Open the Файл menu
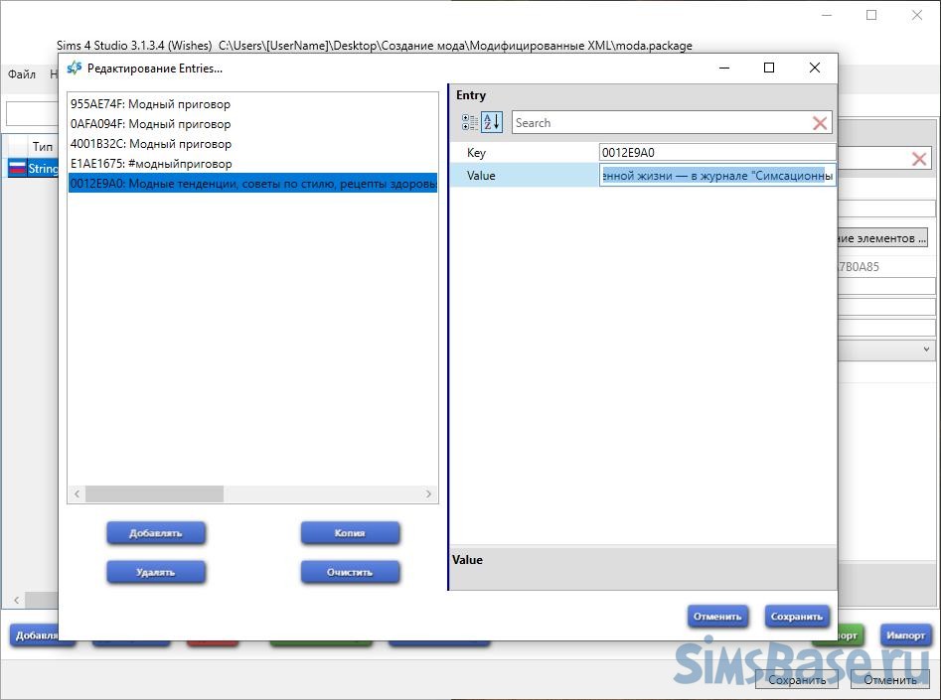Image resolution: width=941 pixels, height=700 pixels. [x=22, y=74]
